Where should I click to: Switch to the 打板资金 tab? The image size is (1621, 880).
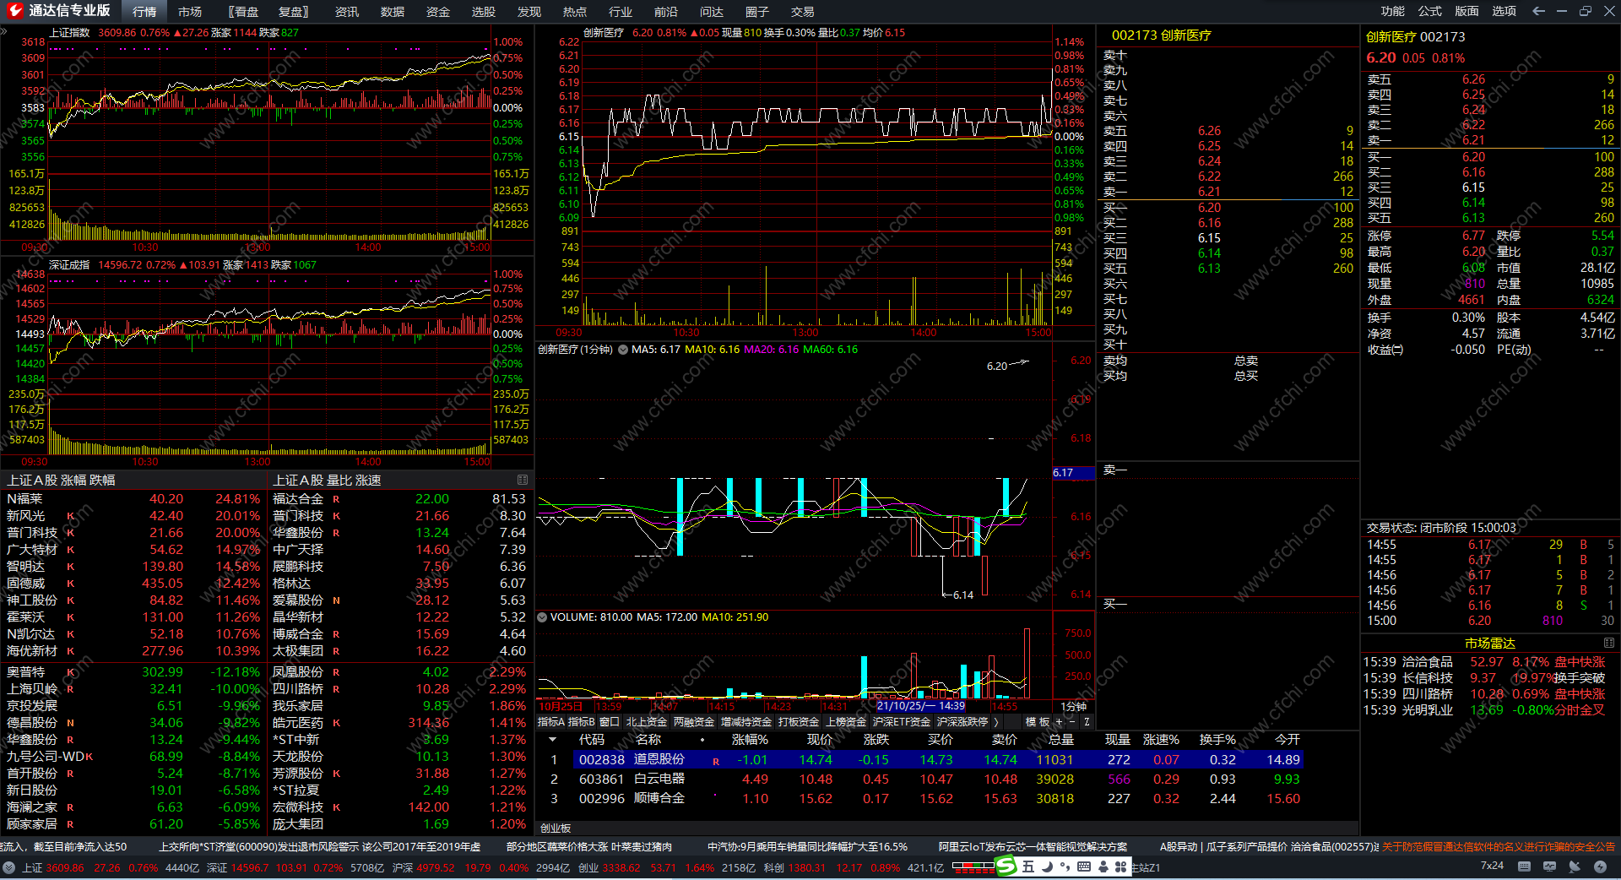pyautogui.click(x=799, y=722)
